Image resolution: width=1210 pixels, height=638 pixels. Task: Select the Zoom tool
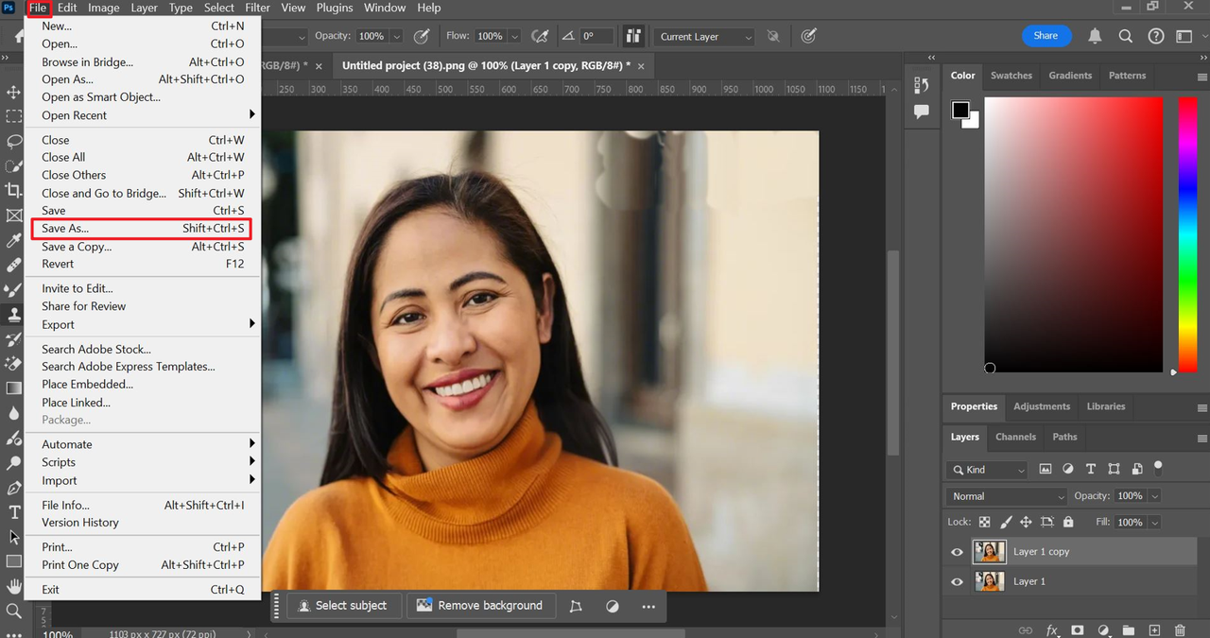pyautogui.click(x=13, y=611)
